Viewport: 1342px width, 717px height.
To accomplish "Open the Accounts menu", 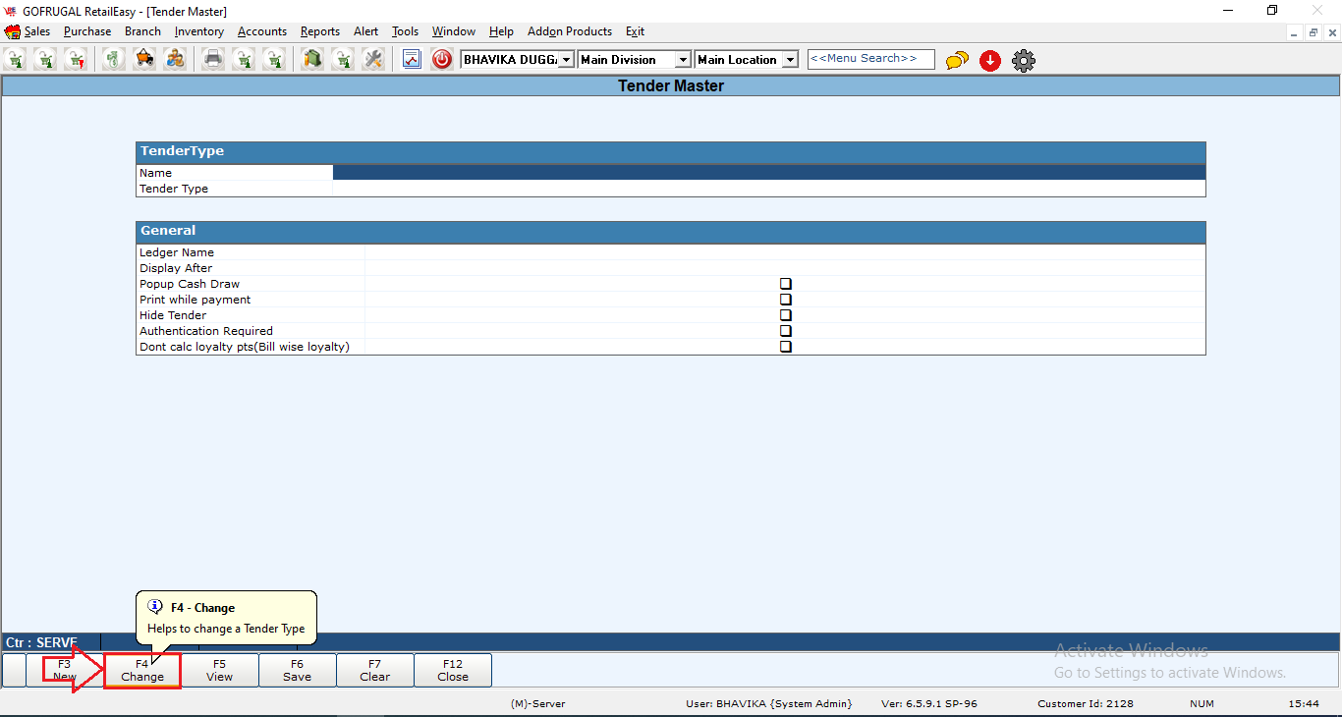I will (262, 31).
